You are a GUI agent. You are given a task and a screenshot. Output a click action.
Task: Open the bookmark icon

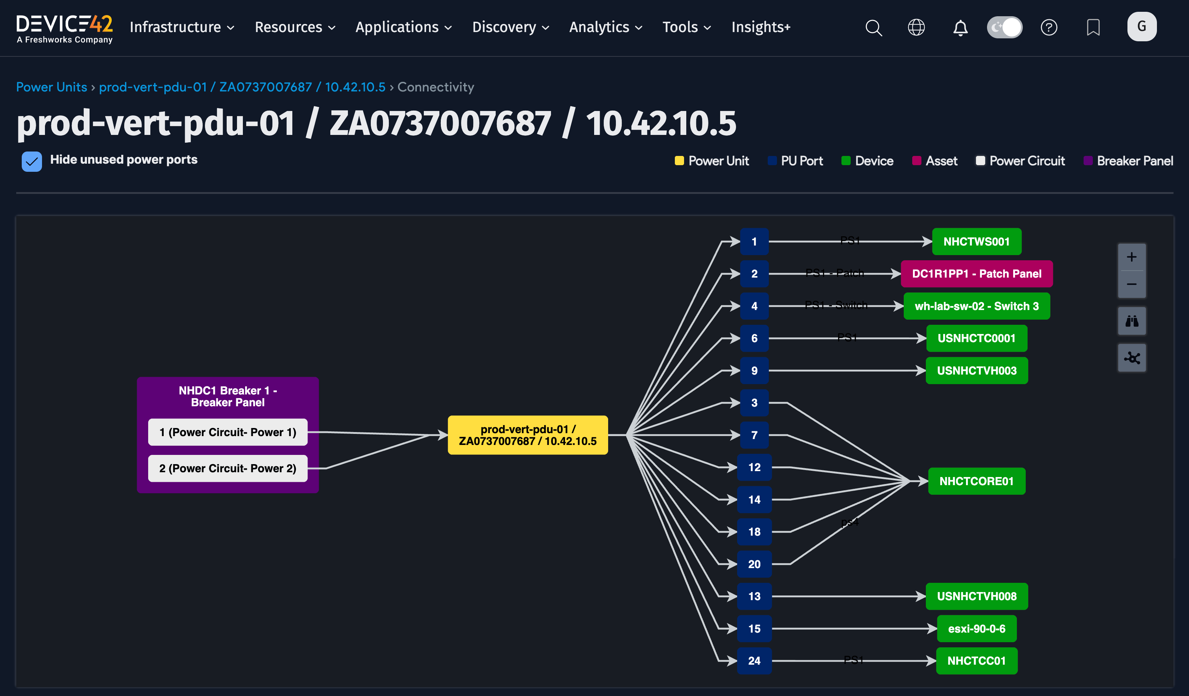[1093, 27]
